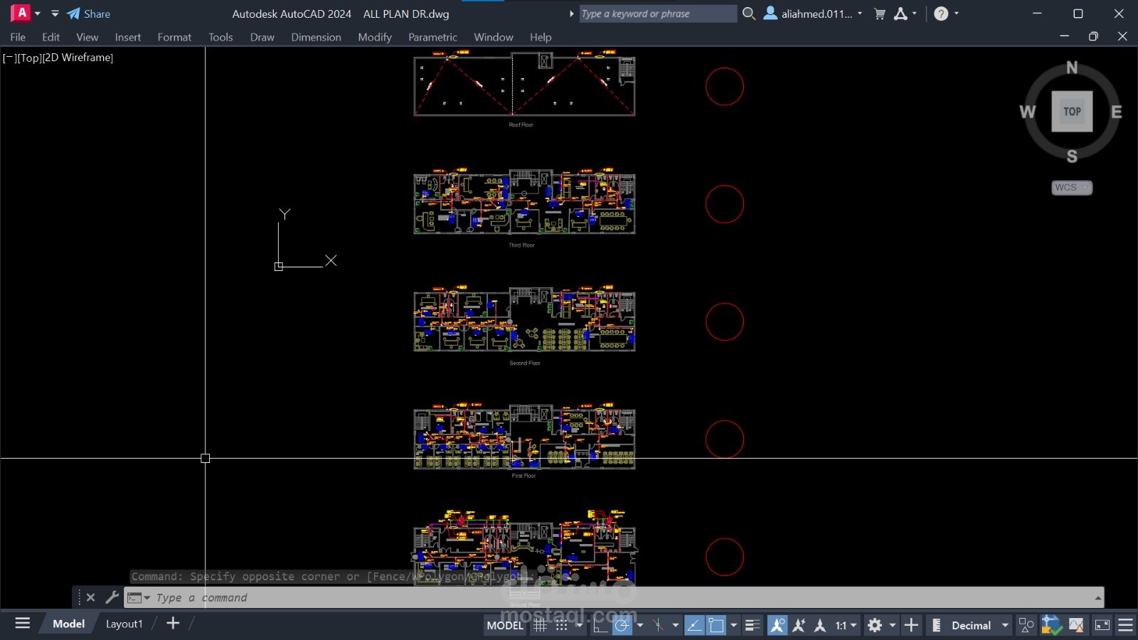The height and width of the screenshot is (640, 1138).
Task: Click the isolate objects icon
Action: (x=1026, y=625)
